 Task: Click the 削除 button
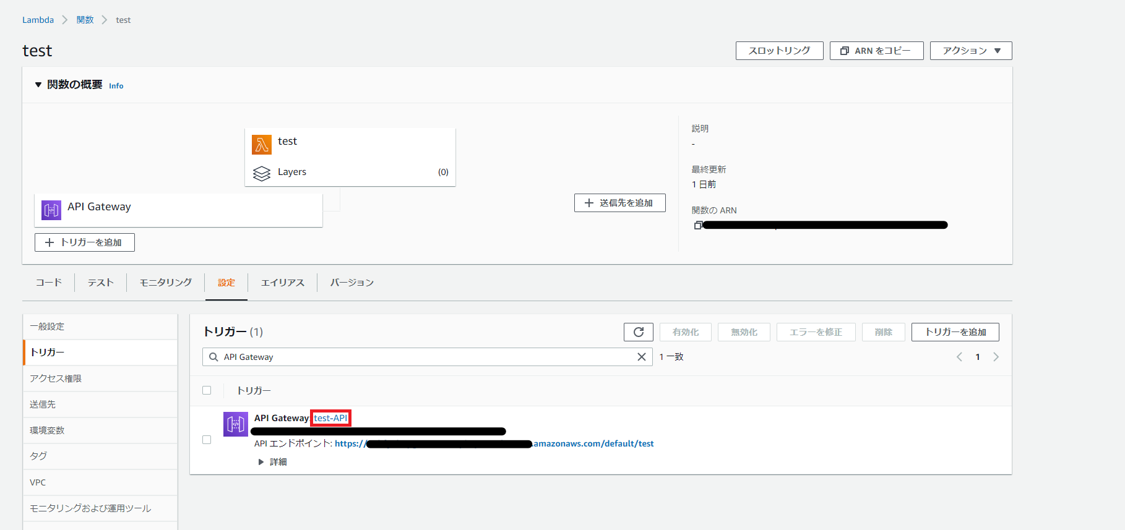pyautogui.click(x=884, y=332)
